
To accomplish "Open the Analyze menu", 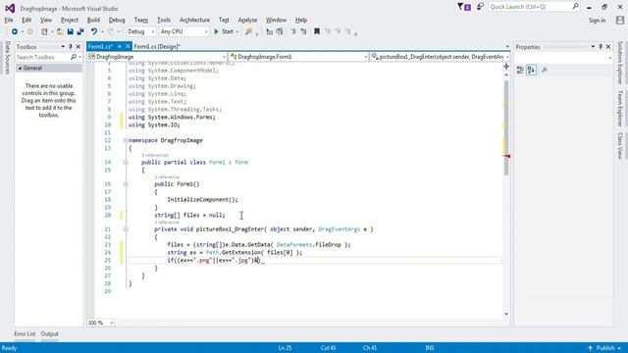I will point(247,20).
